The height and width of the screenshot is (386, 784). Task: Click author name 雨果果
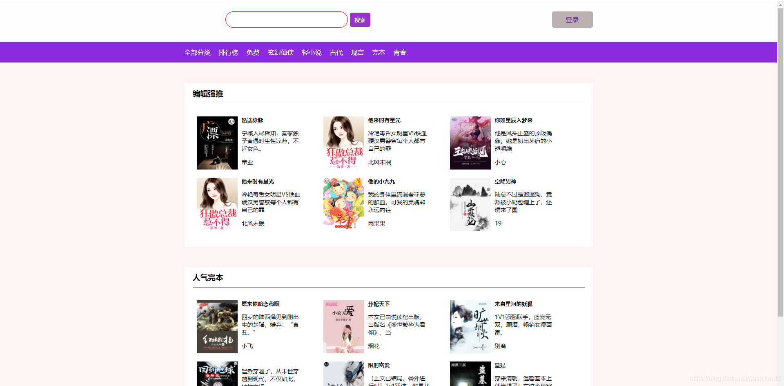(x=376, y=223)
